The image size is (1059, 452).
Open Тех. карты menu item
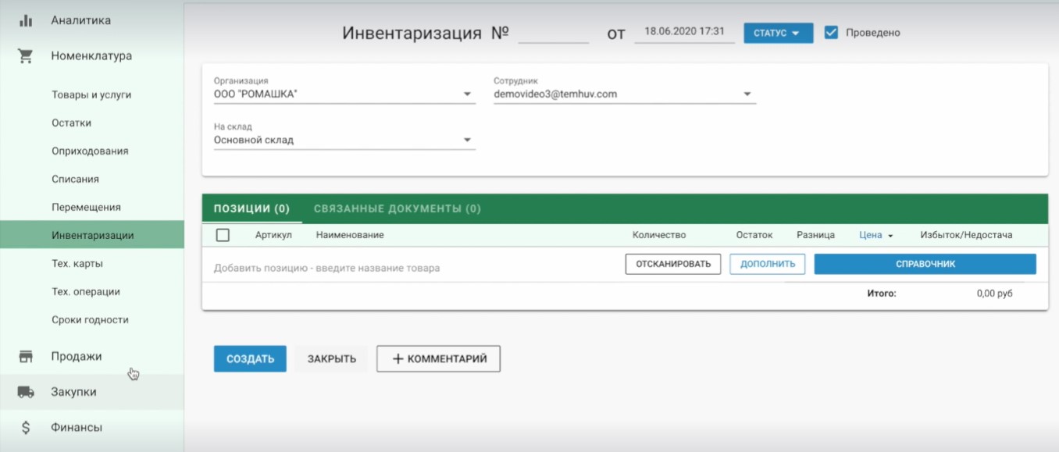point(77,263)
